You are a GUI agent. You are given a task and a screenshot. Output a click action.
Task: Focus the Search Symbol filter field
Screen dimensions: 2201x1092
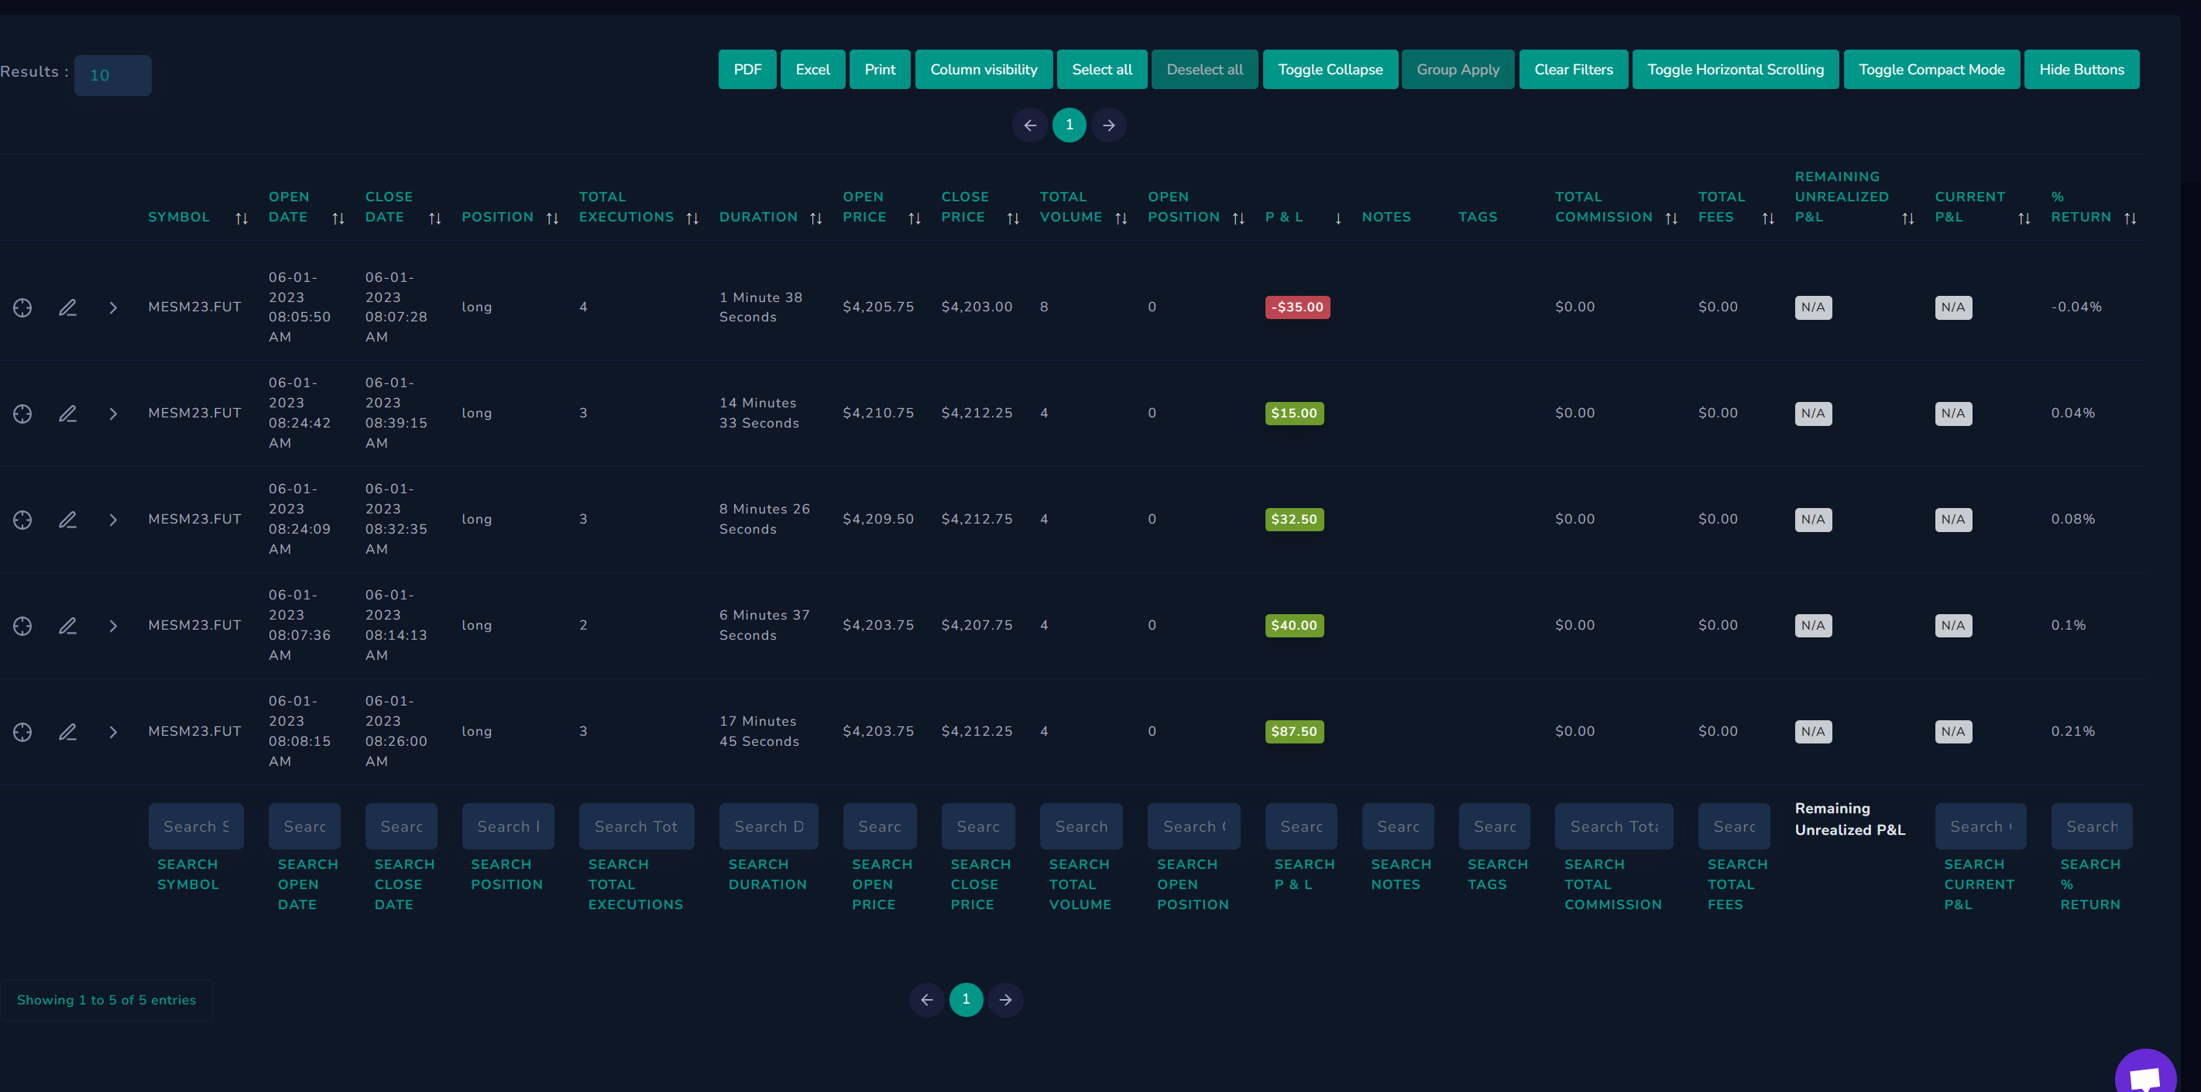click(197, 826)
